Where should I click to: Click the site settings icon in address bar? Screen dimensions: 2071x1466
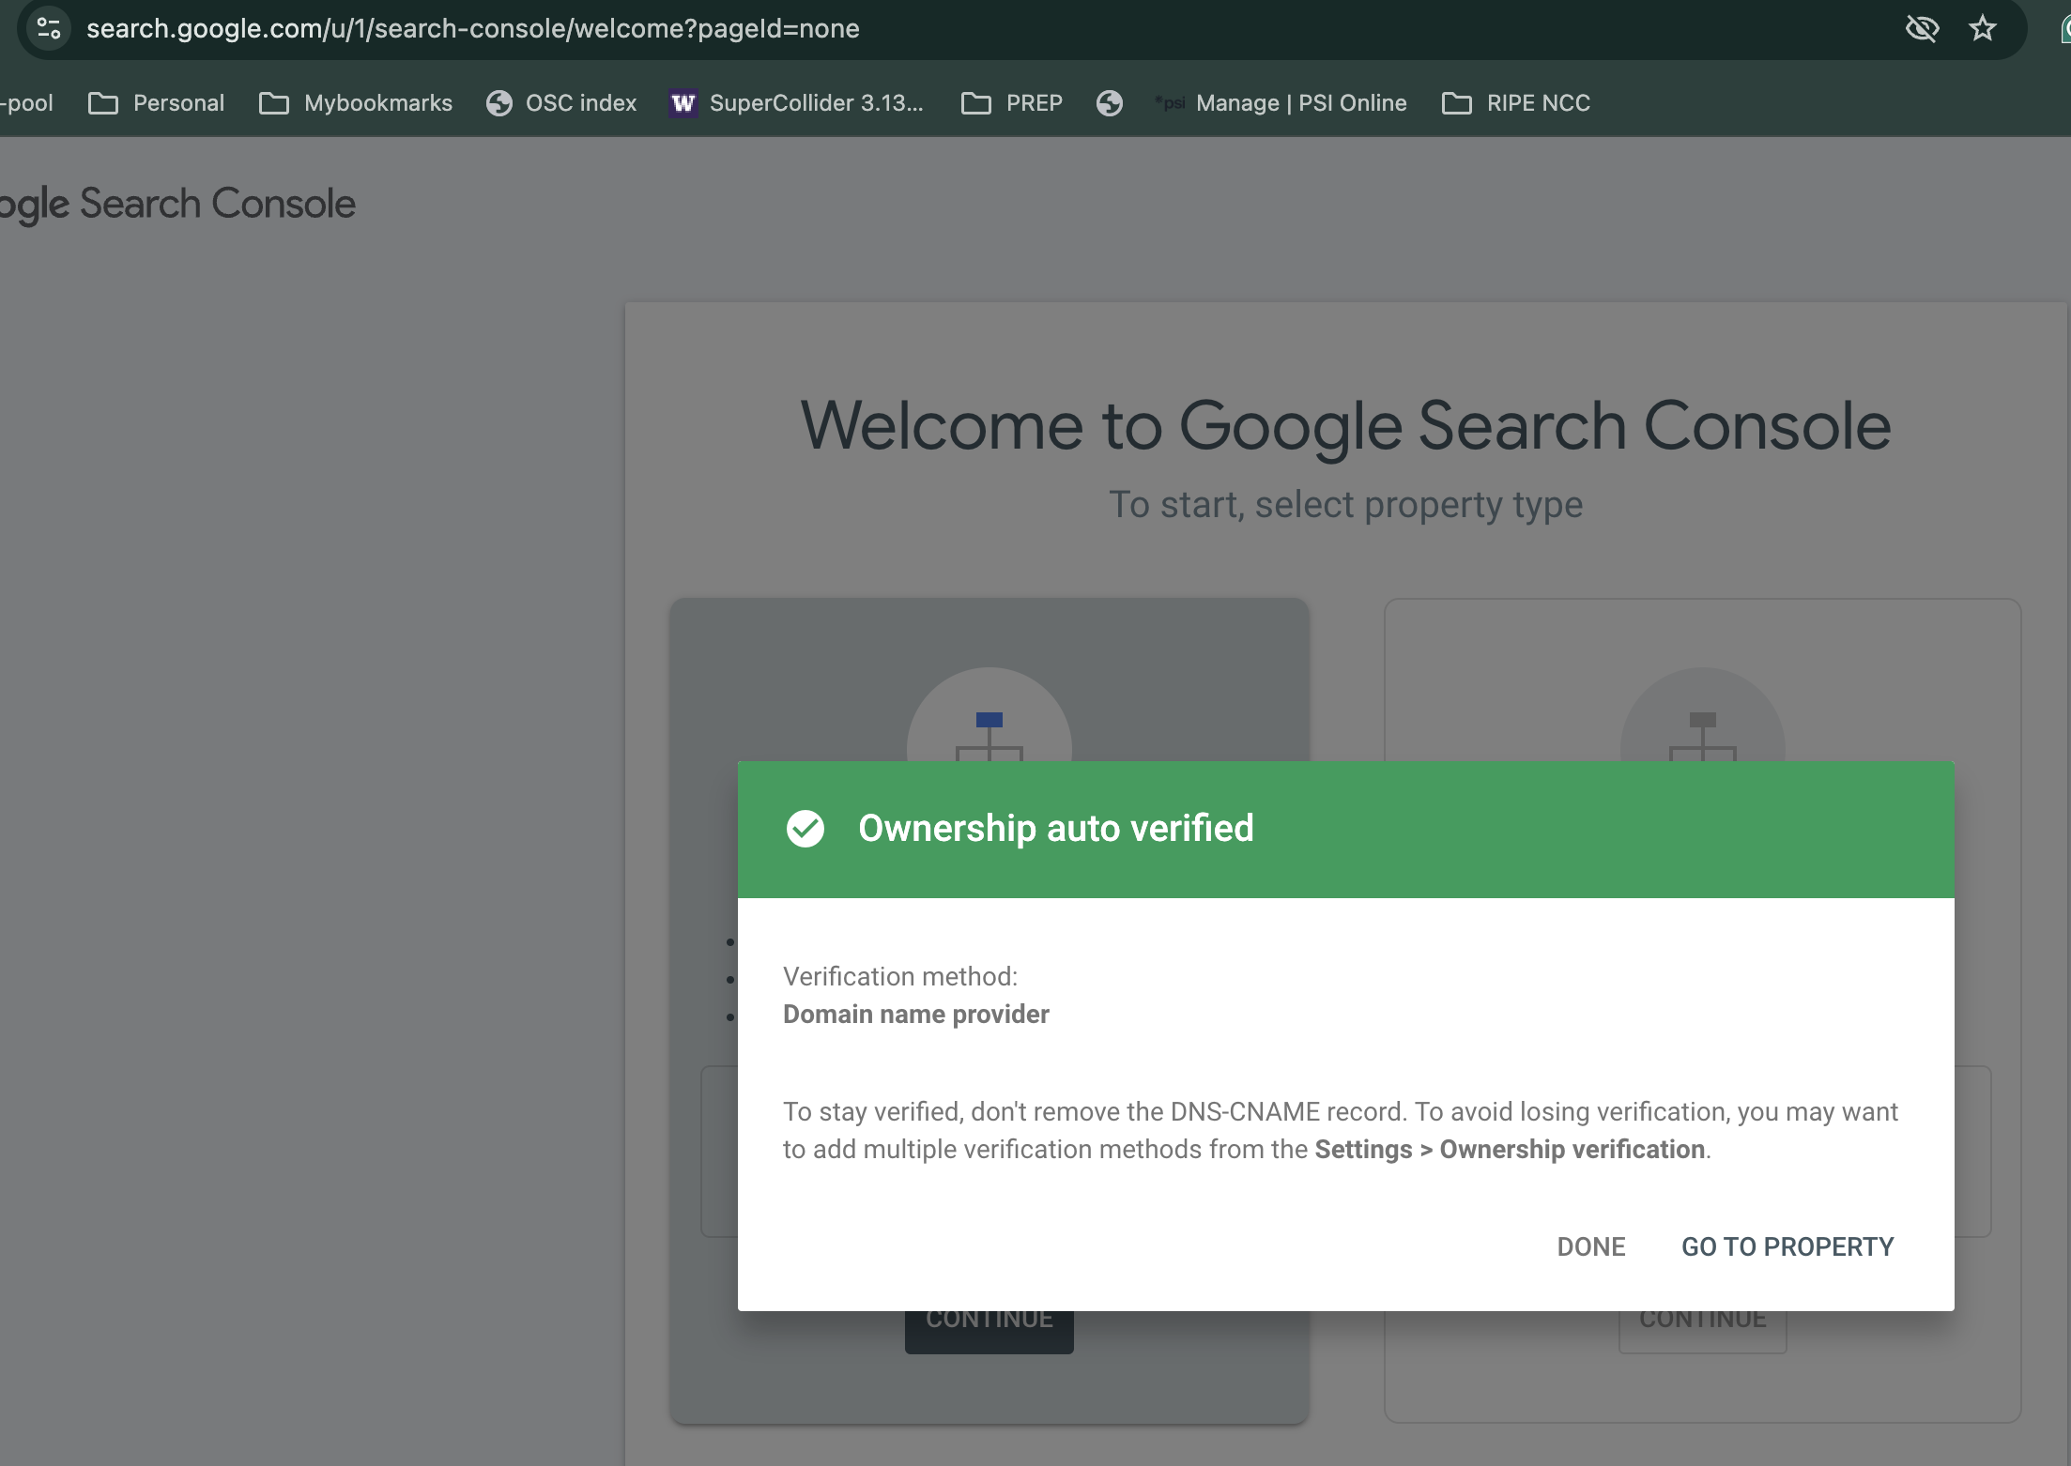coord(49,28)
